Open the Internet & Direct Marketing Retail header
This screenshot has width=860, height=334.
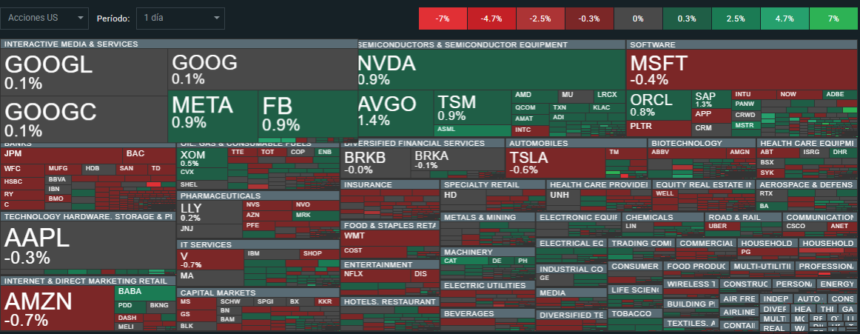coord(88,281)
